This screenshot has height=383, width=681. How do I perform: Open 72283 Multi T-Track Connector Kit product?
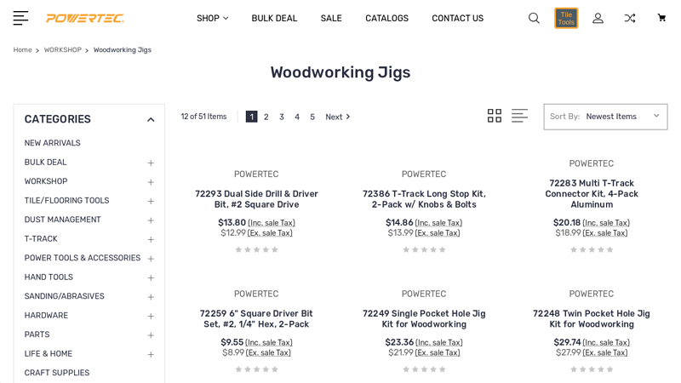click(x=592, y=194)
